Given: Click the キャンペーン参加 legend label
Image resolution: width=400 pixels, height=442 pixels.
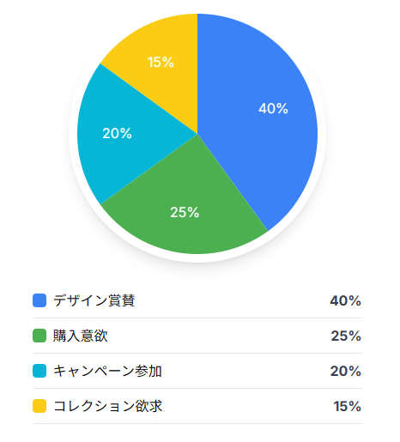Looking at the screenshot, I should [x=108, y=371].
